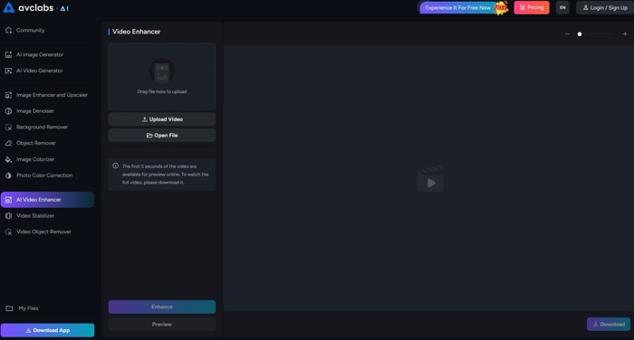Open the Community icon in sidebar
The image size is (634, 340).
tap(8, 30)
